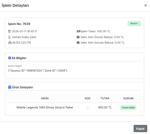150x134 pixels.
Task: Click the wallet icon beside Satın Alım Öncesi Bakiye
Action: (x=78, y=37)
